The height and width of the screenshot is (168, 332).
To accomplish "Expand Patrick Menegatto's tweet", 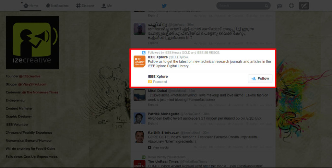I will click(153, 123).
